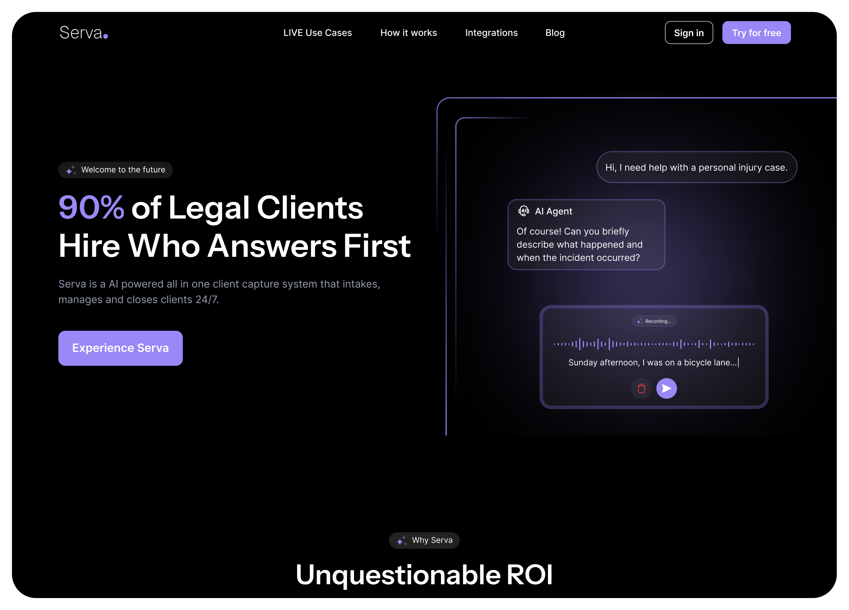Click the red trash delete icon
Viewport: 849px width, 610px height.
click(641, 389)
